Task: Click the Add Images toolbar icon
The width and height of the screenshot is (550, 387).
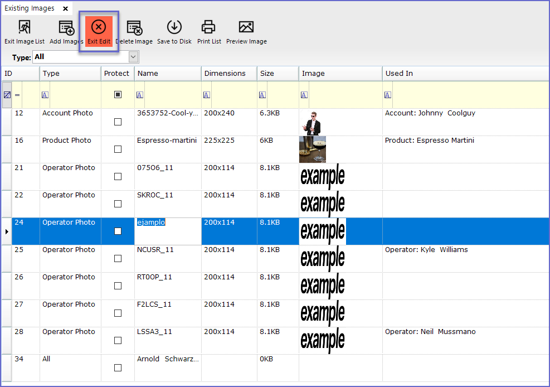Action: point(66,27)
